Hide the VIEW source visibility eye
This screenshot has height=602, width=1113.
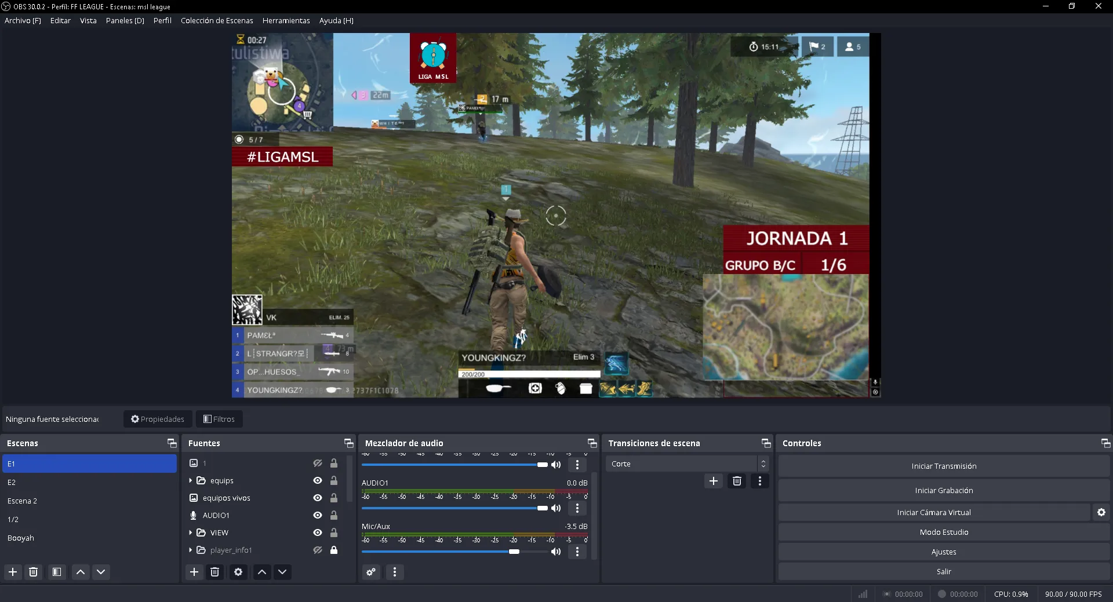pos(317,532)
